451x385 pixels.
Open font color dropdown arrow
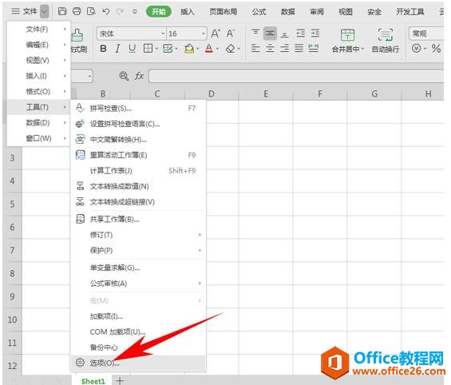click(217, 49)
